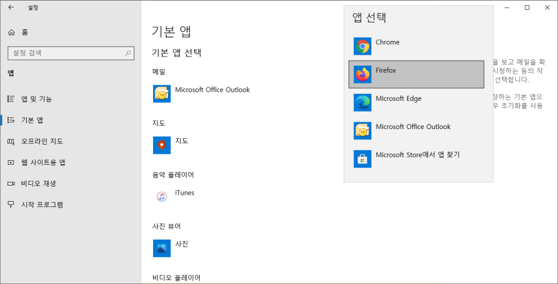Close the 설정 window
Viewport: 558px width, 284px height.
548,7
